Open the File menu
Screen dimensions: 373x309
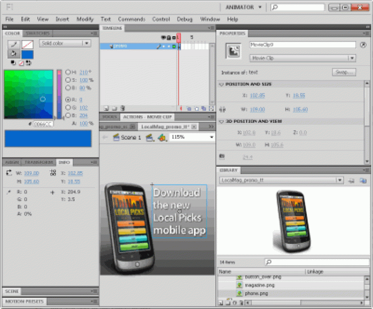(9, 19)
